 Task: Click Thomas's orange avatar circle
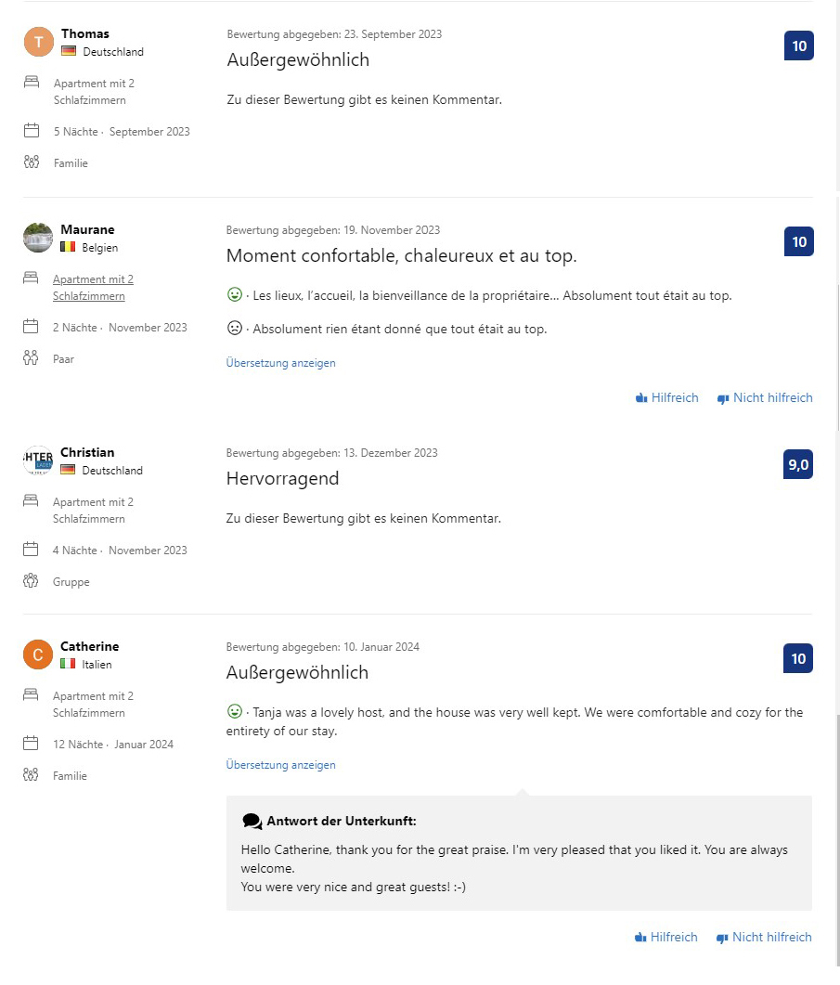click(x=39, y=42)
